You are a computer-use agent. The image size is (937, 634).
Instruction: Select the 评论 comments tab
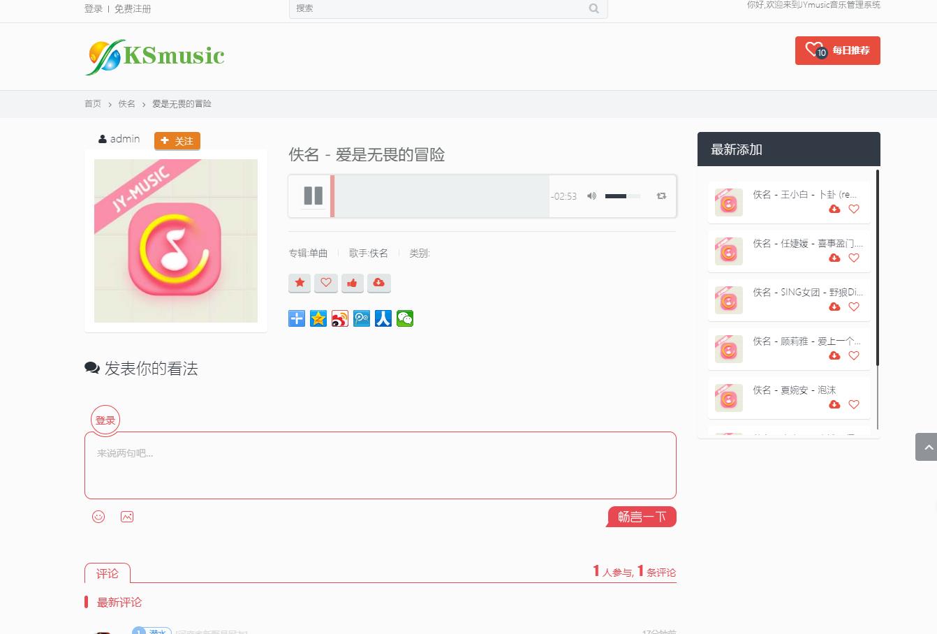[x=108, y=573]
